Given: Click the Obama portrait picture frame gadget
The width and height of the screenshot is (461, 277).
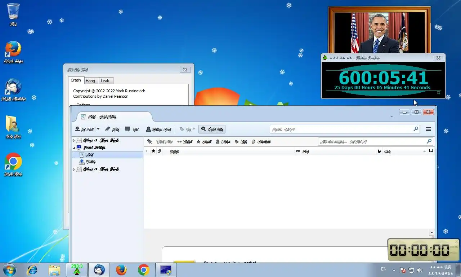Looking at the screenshot, I should pos(379,30).
